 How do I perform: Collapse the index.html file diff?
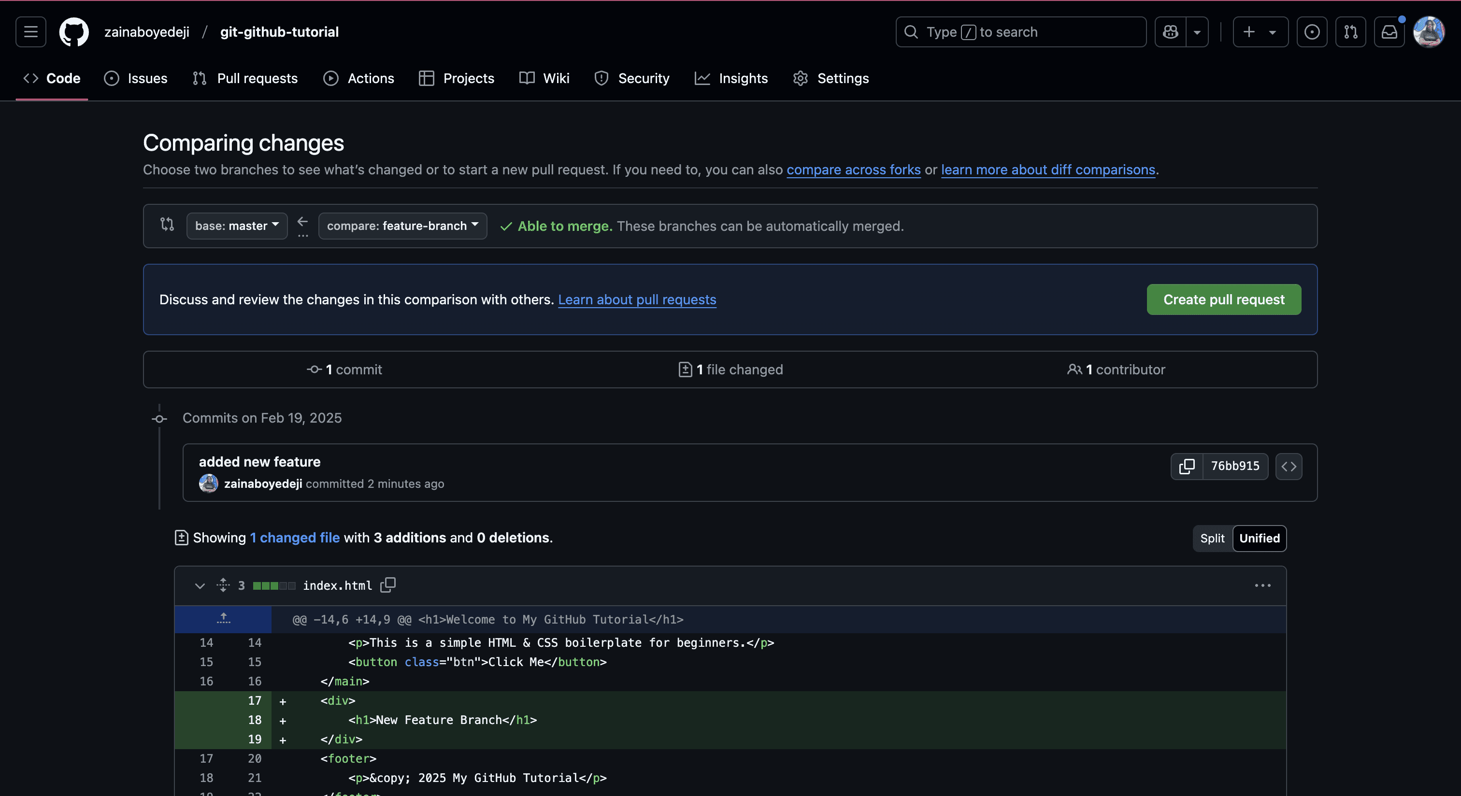click(x=200, y=586)
